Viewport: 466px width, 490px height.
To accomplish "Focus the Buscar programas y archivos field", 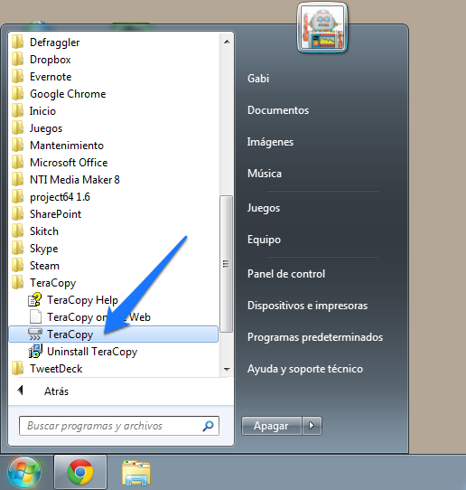I will [x=119, y=426].
